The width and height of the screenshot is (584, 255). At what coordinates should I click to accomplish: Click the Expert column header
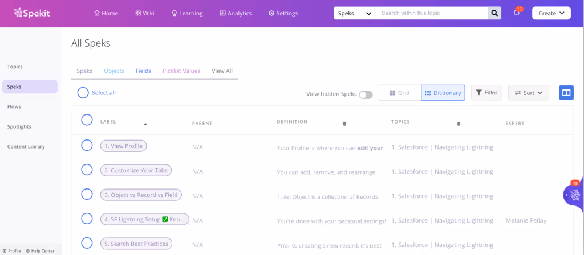515,123
